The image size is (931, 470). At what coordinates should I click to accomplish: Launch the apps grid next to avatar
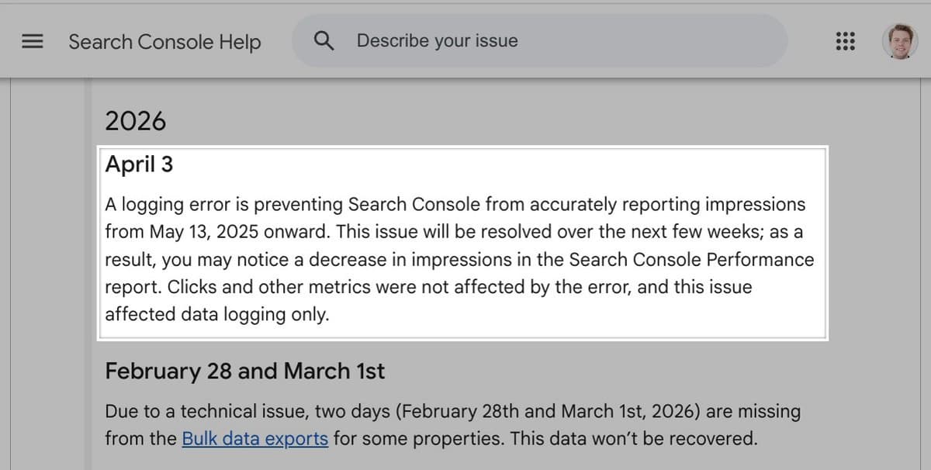click(x=846, y=41)
